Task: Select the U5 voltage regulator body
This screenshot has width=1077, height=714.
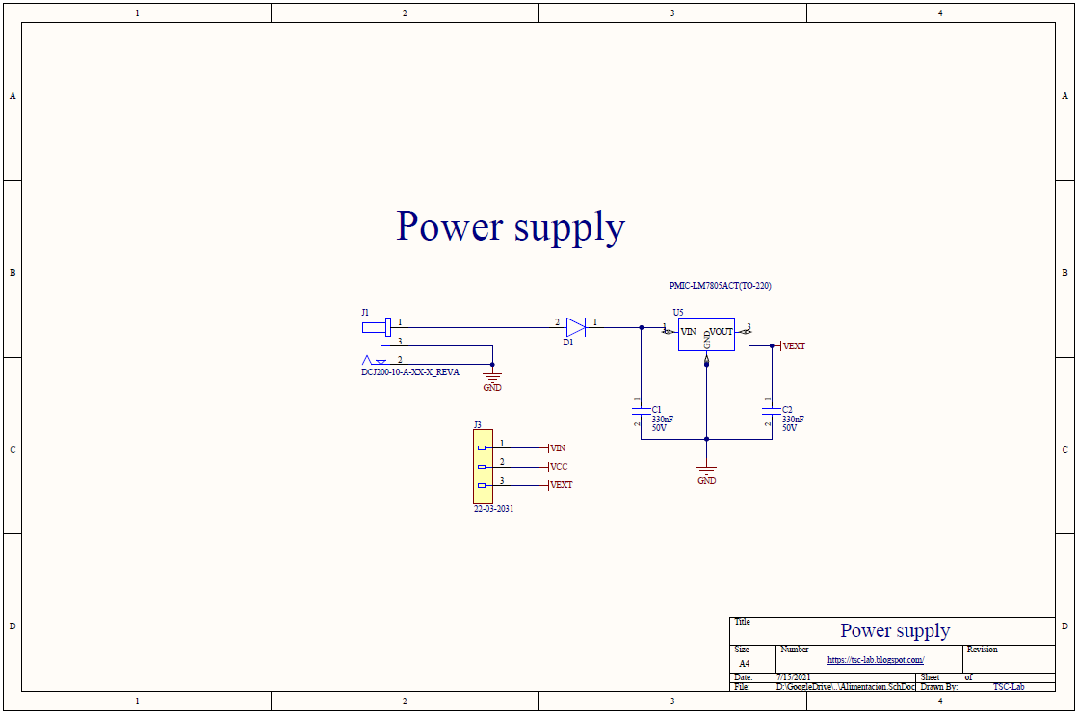Action: click(706, 334)
